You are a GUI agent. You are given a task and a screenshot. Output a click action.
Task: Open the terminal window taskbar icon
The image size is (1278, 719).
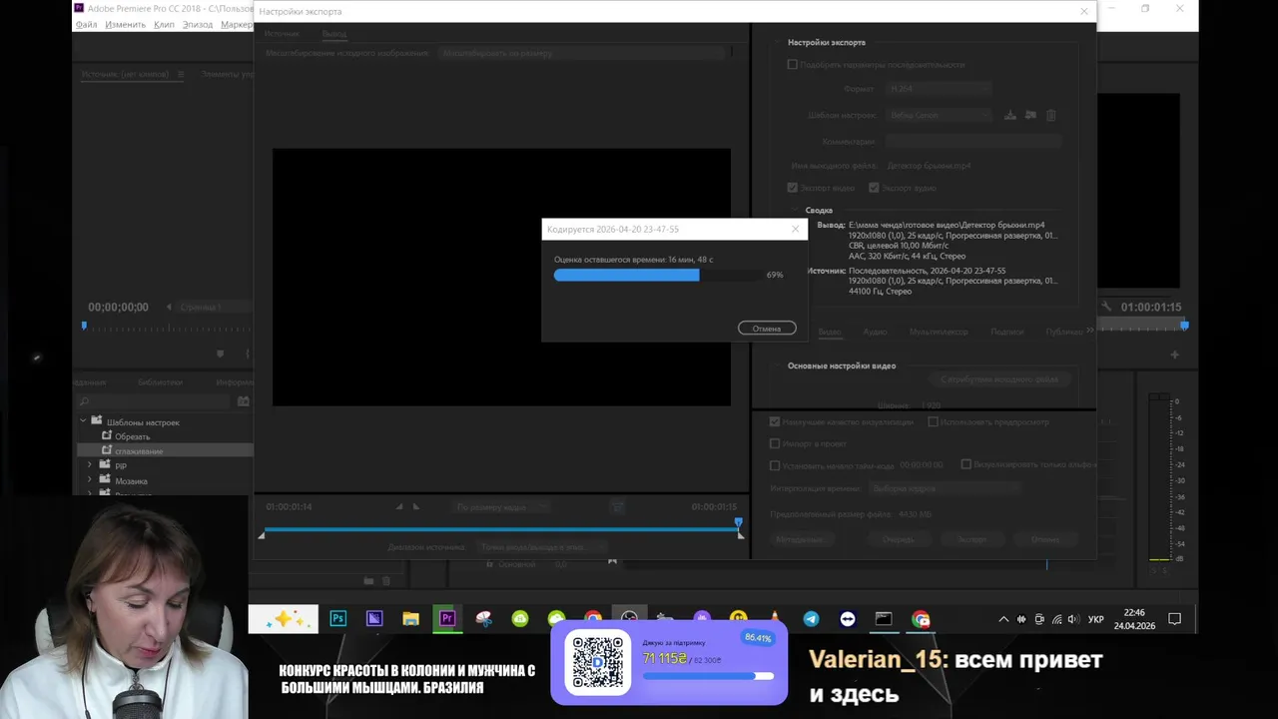tap(884, 619)
